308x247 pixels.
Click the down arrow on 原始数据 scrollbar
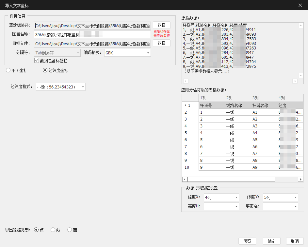tap(300, 75)
